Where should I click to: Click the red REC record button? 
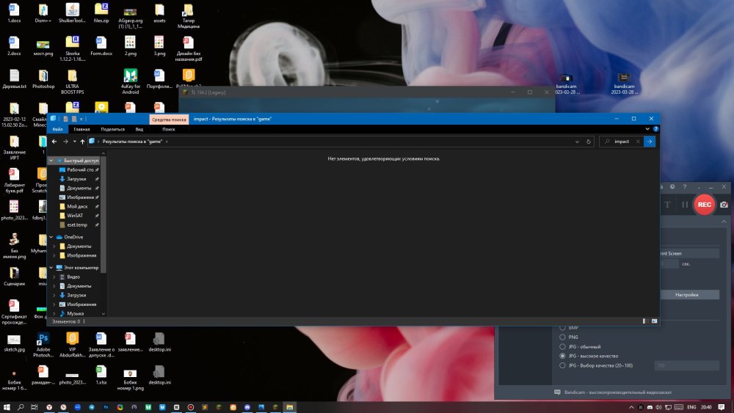(x=704, y=205)
